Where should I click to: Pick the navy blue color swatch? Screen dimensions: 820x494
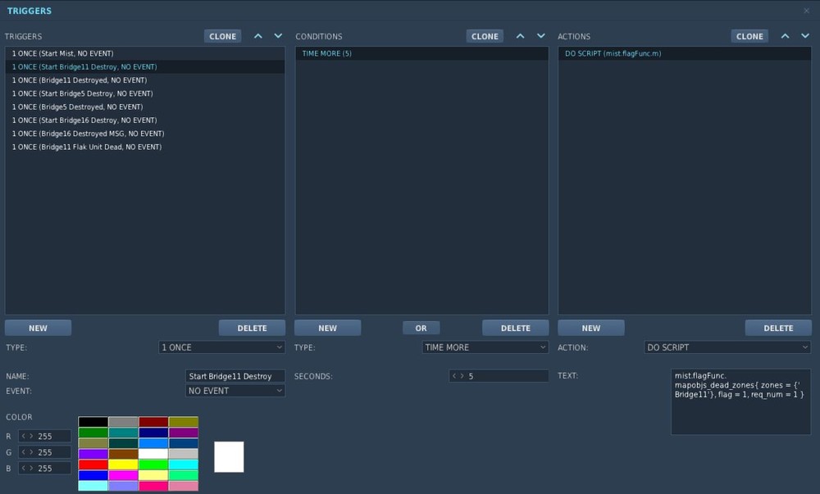pos(153,433)
